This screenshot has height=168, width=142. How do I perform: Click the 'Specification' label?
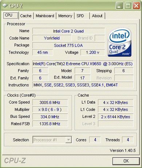click(18, 64)
